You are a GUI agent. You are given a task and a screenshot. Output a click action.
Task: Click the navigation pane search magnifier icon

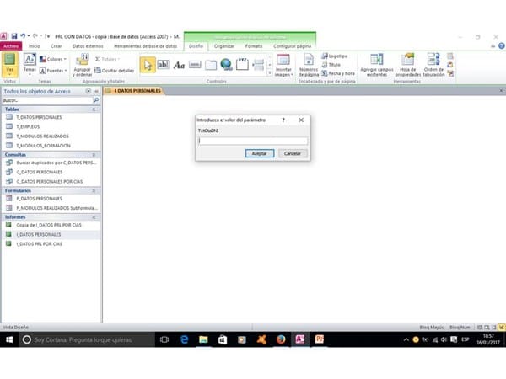tap(96, 100)
